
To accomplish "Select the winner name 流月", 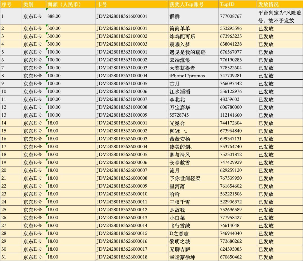I will tap(175, 170).
